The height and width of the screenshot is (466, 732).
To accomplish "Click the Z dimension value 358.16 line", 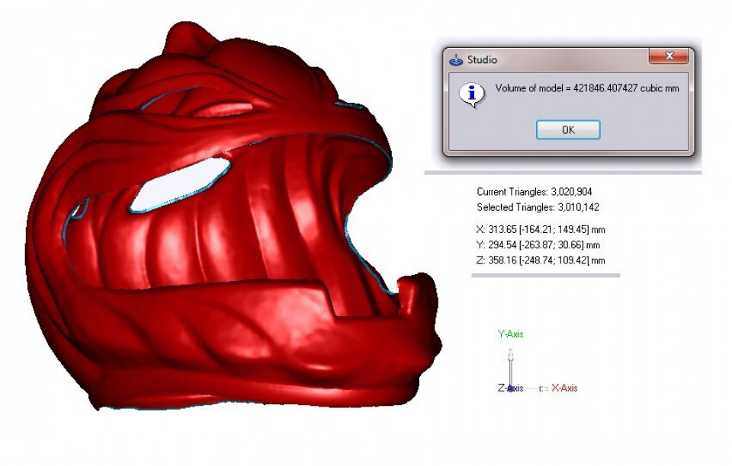I will (x=541, y=260).
